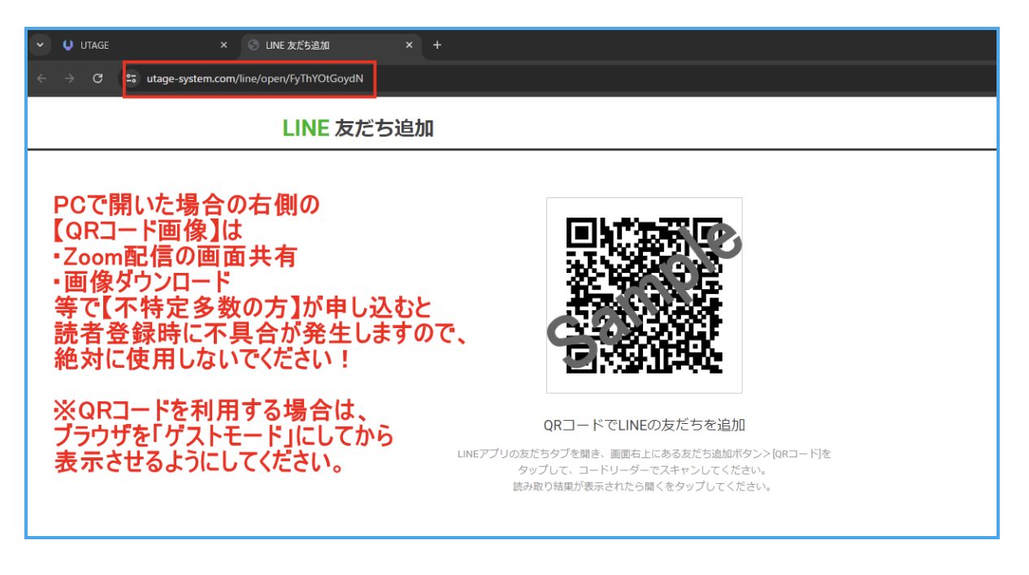Click the LINE 友だち追加 page heading
The width and height of the screenshot is (1029, 575).
(x=358, y=128)
